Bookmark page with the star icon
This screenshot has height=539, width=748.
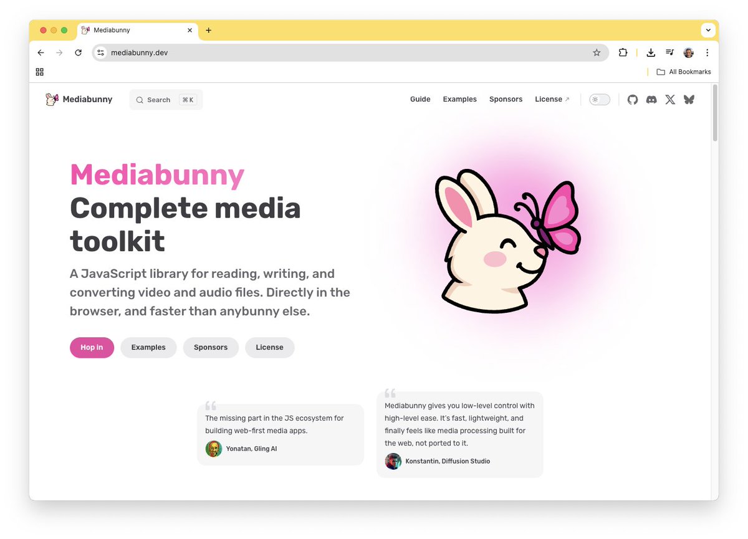pyautogui.click(x=597, y=53)
